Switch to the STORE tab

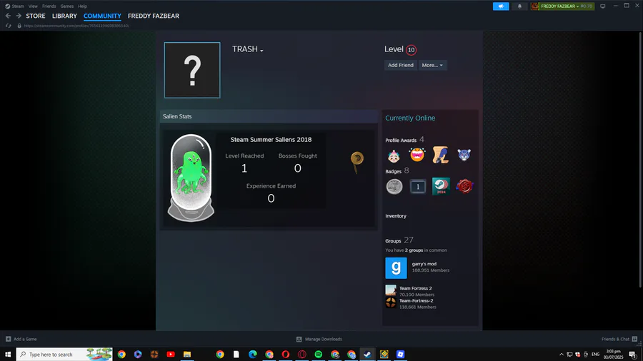tap(36, 16)
